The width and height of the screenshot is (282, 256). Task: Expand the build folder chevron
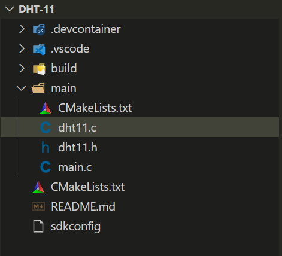(22, 68)
